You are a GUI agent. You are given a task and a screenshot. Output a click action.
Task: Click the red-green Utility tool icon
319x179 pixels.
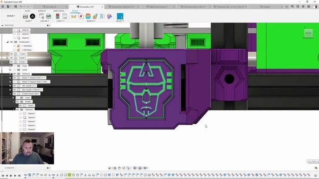[x=58, y=16]
